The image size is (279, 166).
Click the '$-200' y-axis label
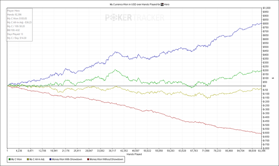coord(266,101)
